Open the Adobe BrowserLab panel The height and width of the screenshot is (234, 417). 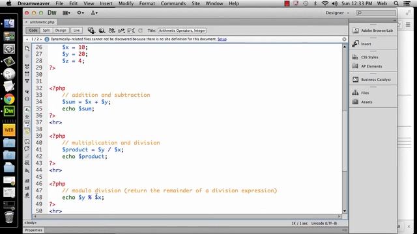373,31
